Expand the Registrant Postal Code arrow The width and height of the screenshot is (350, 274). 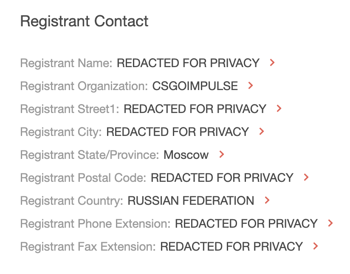tap(306, 178)
